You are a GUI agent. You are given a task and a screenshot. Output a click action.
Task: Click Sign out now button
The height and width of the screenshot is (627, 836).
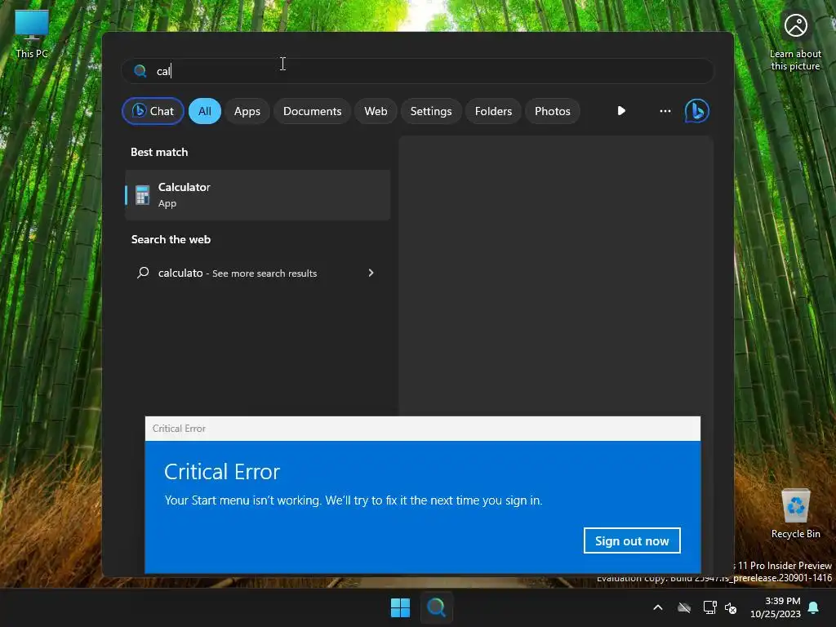coord(632,540)
